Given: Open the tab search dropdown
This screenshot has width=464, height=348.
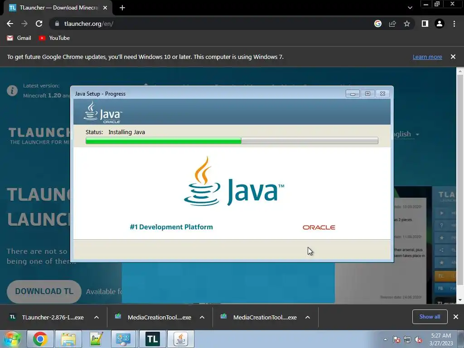Looking at the screenshot, I should tap(410, 8).
